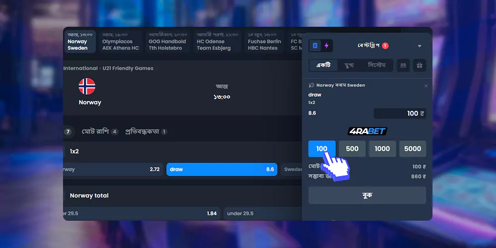Click the stake amount input field
This screenshot has width=496, height=248.
pyautogui.click(x=400, y=113)
